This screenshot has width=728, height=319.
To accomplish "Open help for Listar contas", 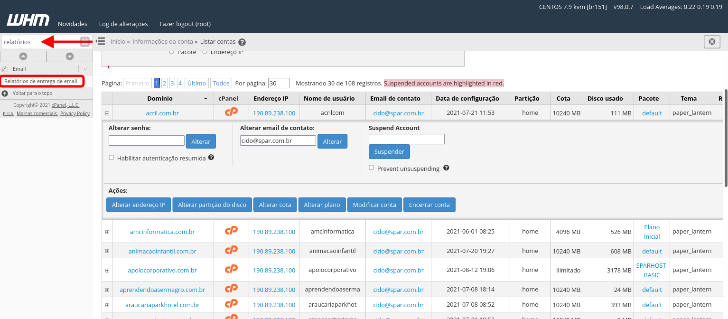I will [x=242, y=42].
